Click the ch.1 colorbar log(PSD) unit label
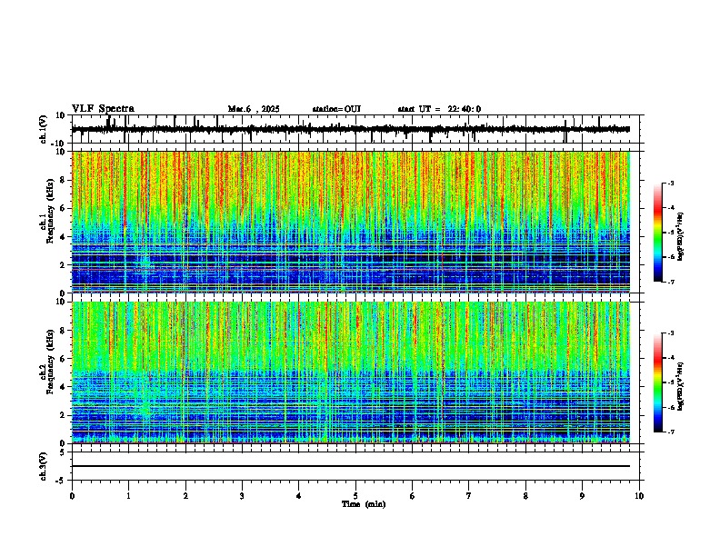 tap(681, 237)
